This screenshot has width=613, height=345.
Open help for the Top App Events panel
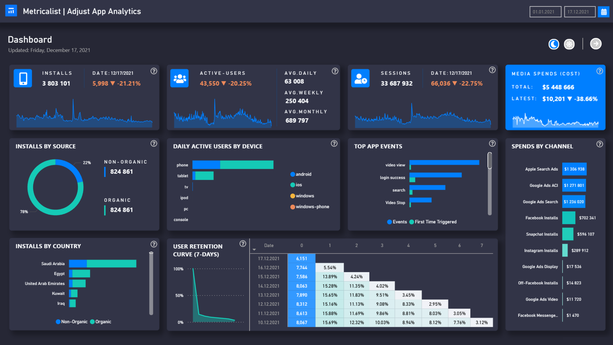[492, 144]
